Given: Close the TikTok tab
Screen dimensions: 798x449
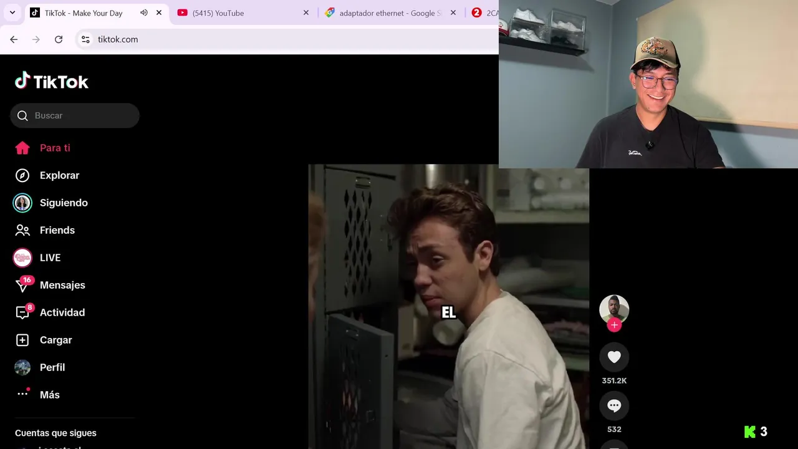Looking at the screenshot, I should tap(159, 12).
